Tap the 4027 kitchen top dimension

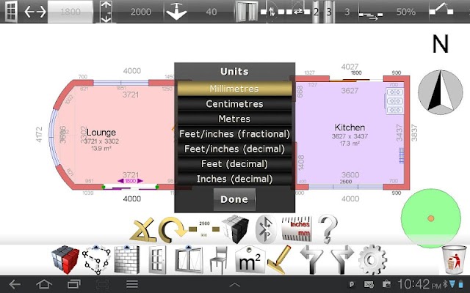tap(350, 67)
